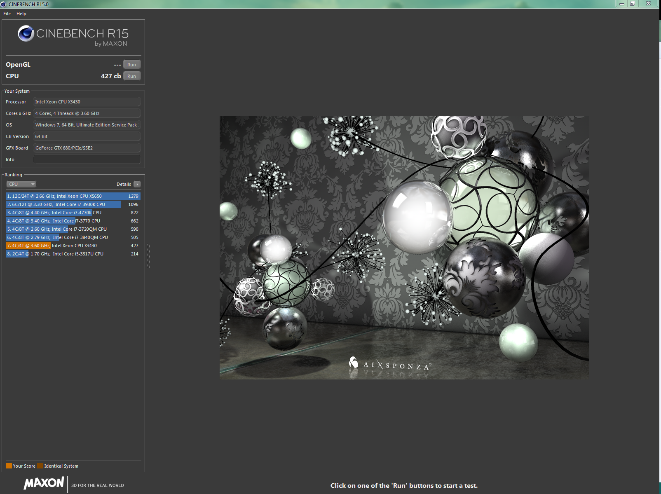Close the Cinebench window
The image size is (661, 494).
point(648,4)
